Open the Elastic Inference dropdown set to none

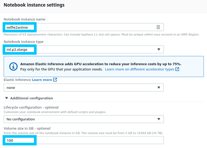click(x=84, y=88)
